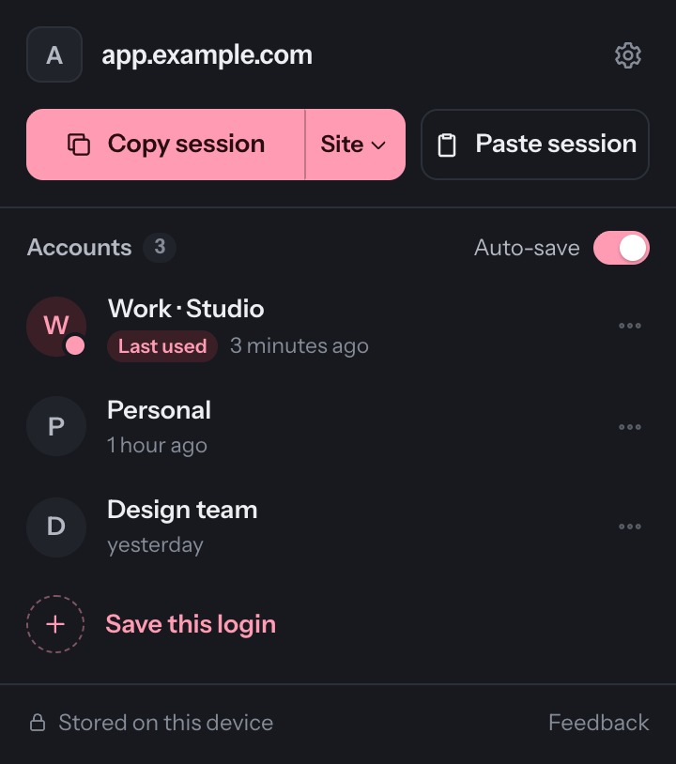Click the Paste session button
This screenshot has height=764, width=676.
tap(535, 145)
